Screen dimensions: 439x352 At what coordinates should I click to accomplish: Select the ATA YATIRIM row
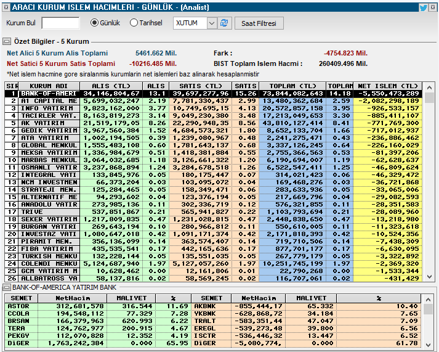click(x=213, y=138)
